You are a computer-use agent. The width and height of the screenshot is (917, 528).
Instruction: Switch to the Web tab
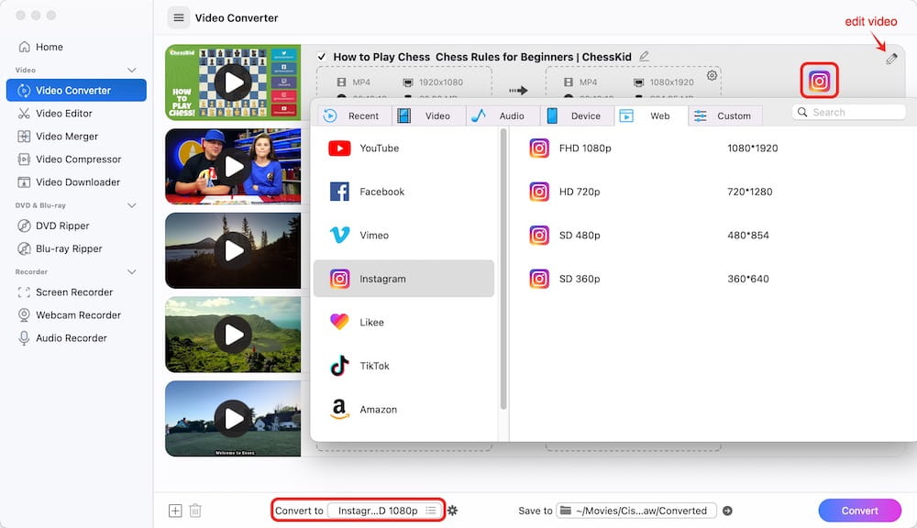pyautogui.click(x=651, y=115)
